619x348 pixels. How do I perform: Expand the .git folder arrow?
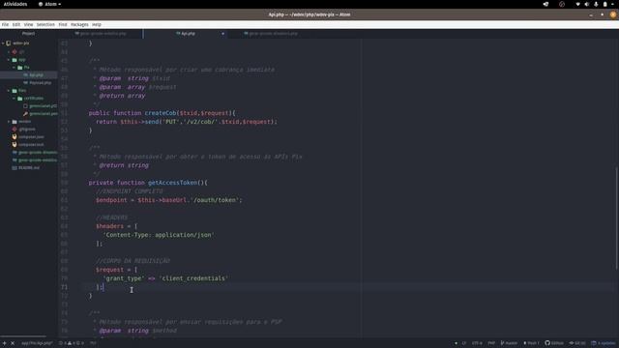click(x=9, y=51)
